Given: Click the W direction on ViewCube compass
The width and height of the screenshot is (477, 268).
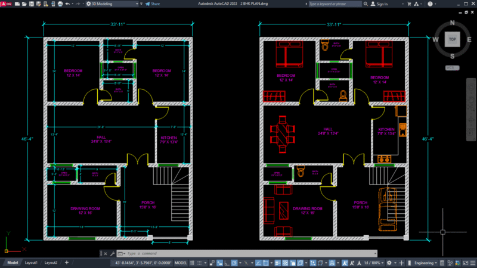Looking at the screenshot, I should point(435,39).
